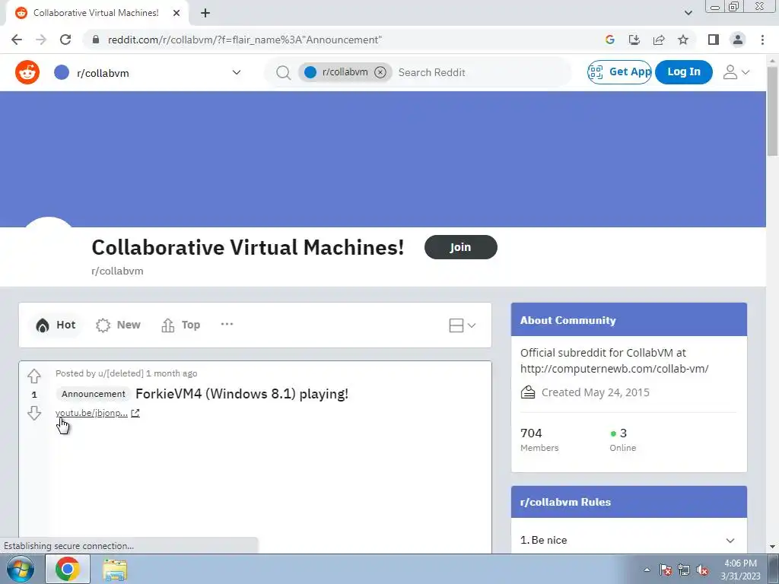Show hidden tray icons arrow

647,570
